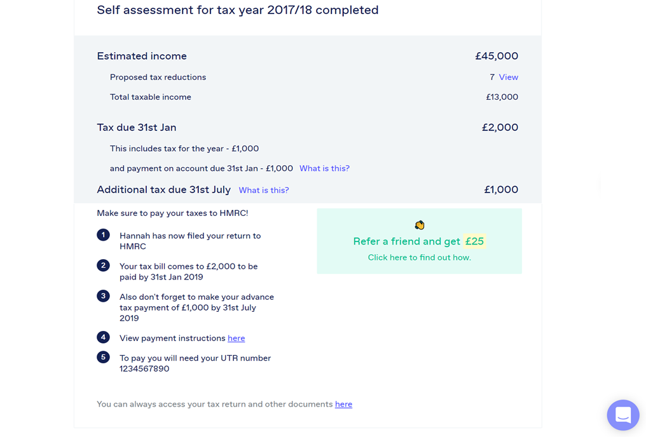Open payment instructions 'here' link

tap(236, 339)
